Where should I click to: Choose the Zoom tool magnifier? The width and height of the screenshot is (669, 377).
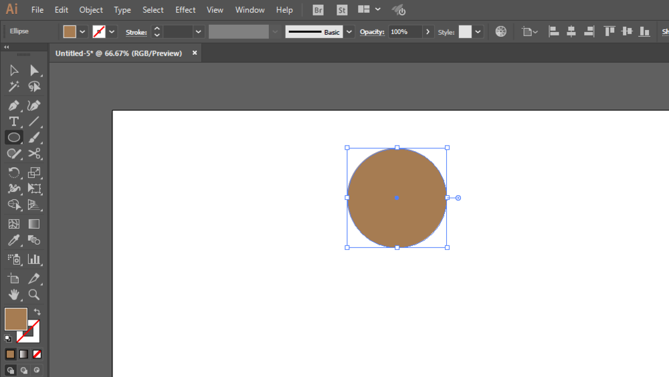pyautogui.click(x=34, y=294)
